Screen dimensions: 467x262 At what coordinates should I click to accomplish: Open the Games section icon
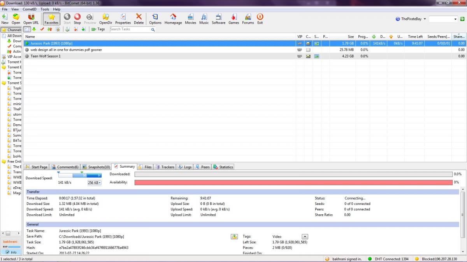(234, 19)
